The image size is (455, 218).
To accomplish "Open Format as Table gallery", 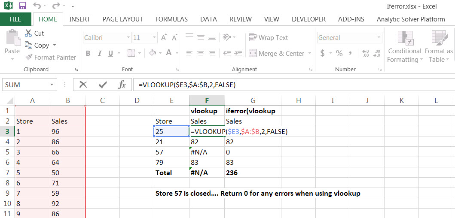I will click(439, 46).
